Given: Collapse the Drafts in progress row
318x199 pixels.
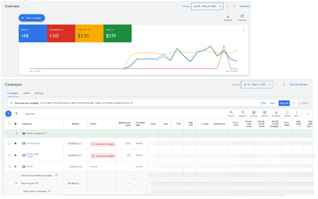Looking at the screenshot, I should [x=17, y=133].
